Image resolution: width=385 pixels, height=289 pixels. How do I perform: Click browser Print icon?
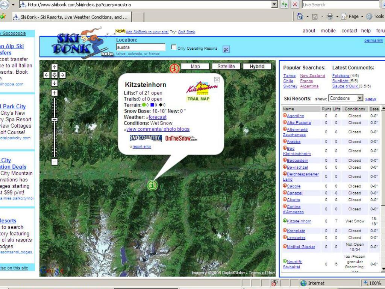click(x=330, y=17)
